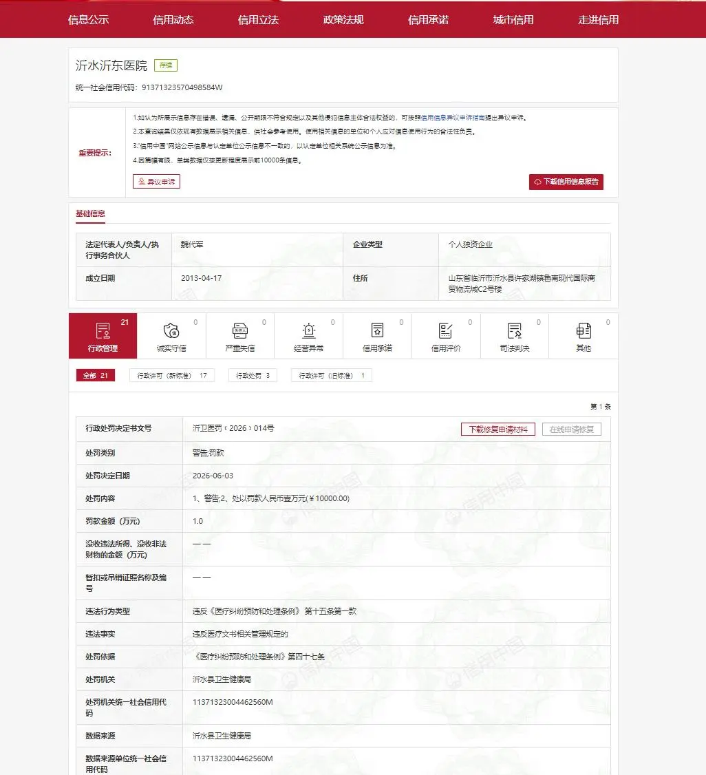Open the 行政管理 category icon
The width and height of the screenshot is (706, 775).
tap(103, 330)
